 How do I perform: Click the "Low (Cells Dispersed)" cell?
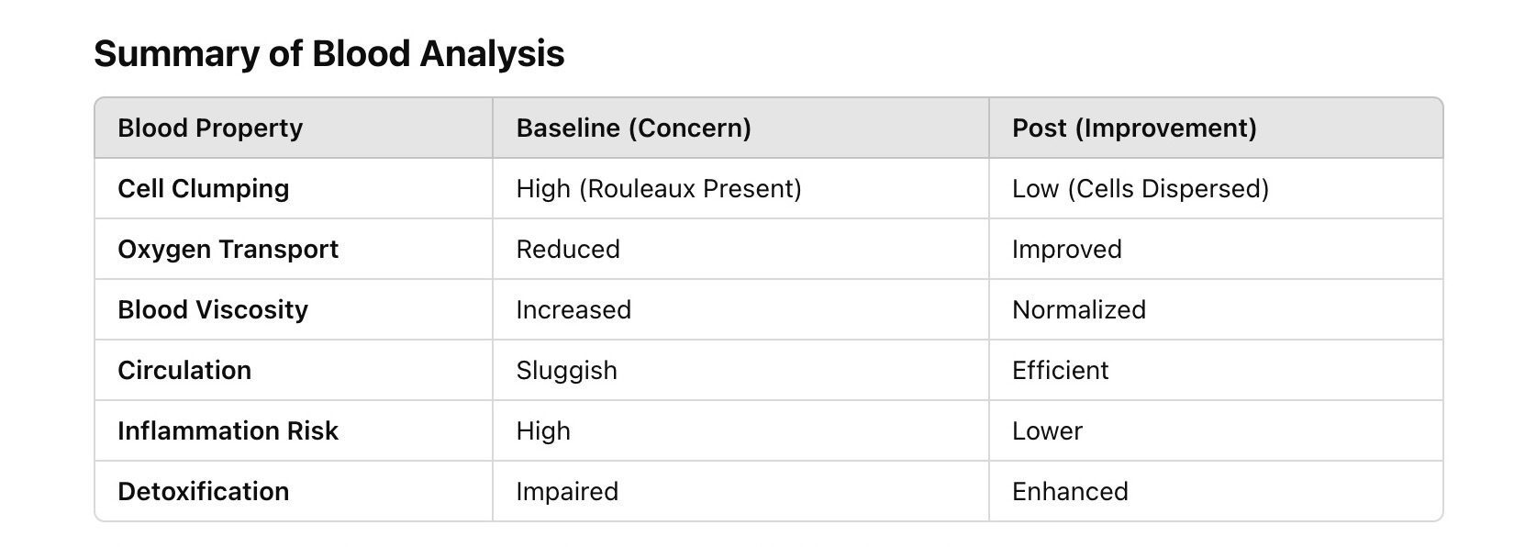(1140, 189)
